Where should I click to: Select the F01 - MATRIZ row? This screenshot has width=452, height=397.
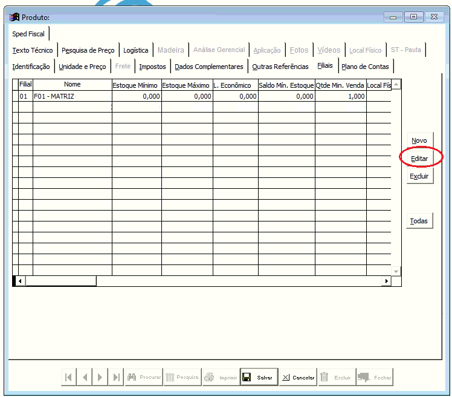(73, 96)
